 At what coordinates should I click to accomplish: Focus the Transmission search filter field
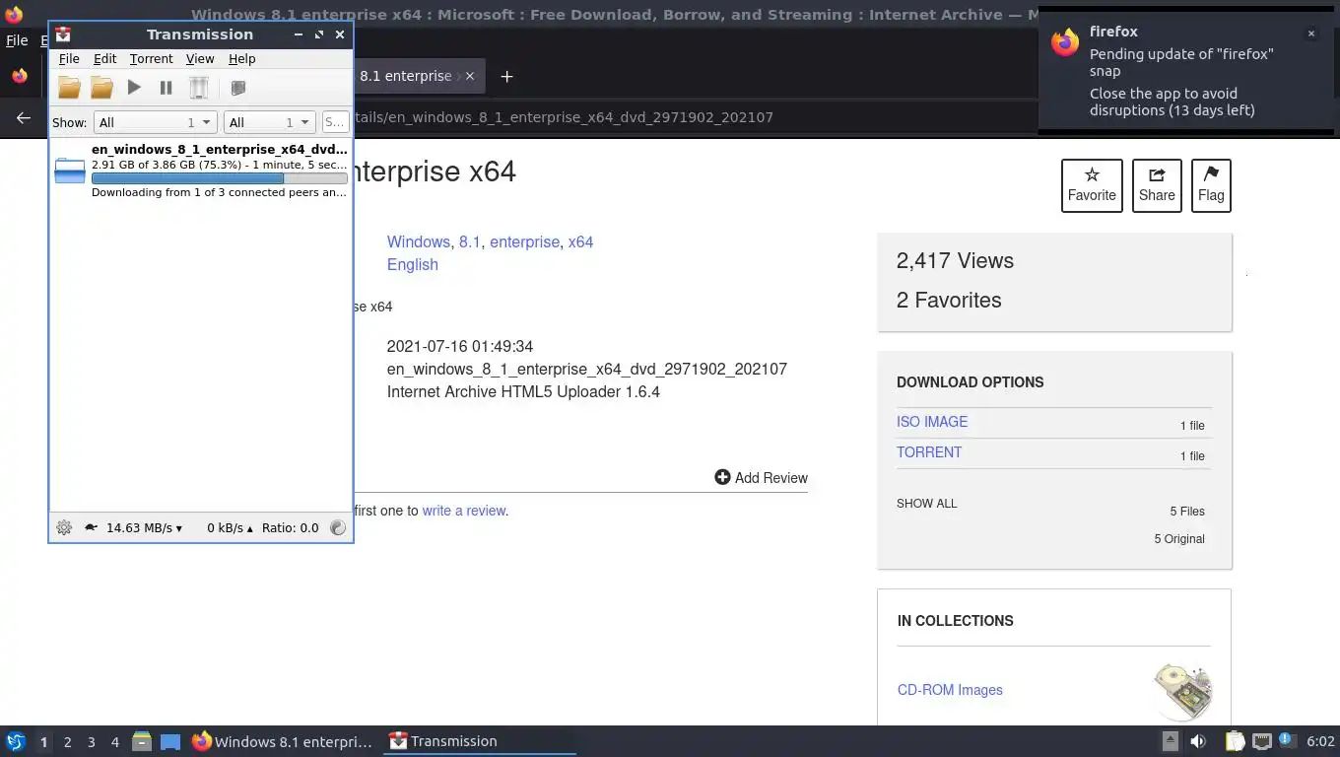pyautogui.click(x=335, y=122)
